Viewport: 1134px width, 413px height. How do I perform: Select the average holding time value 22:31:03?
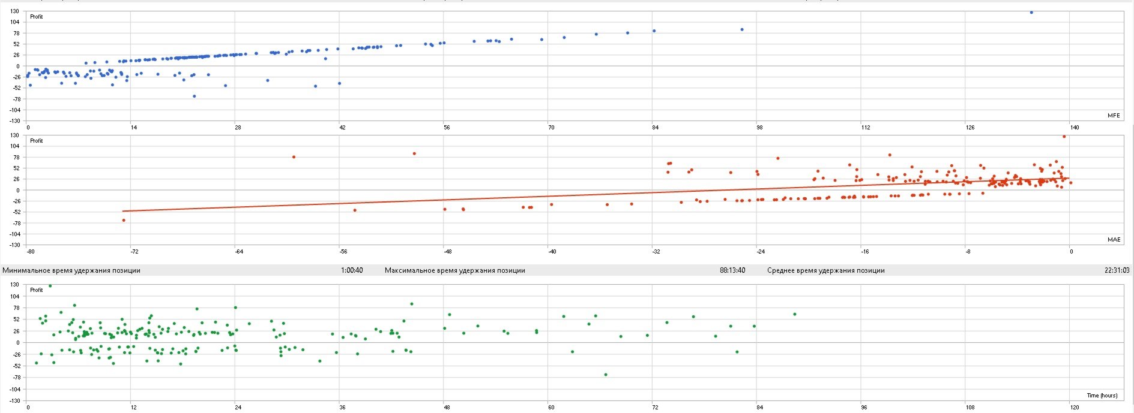[1117, 270]
